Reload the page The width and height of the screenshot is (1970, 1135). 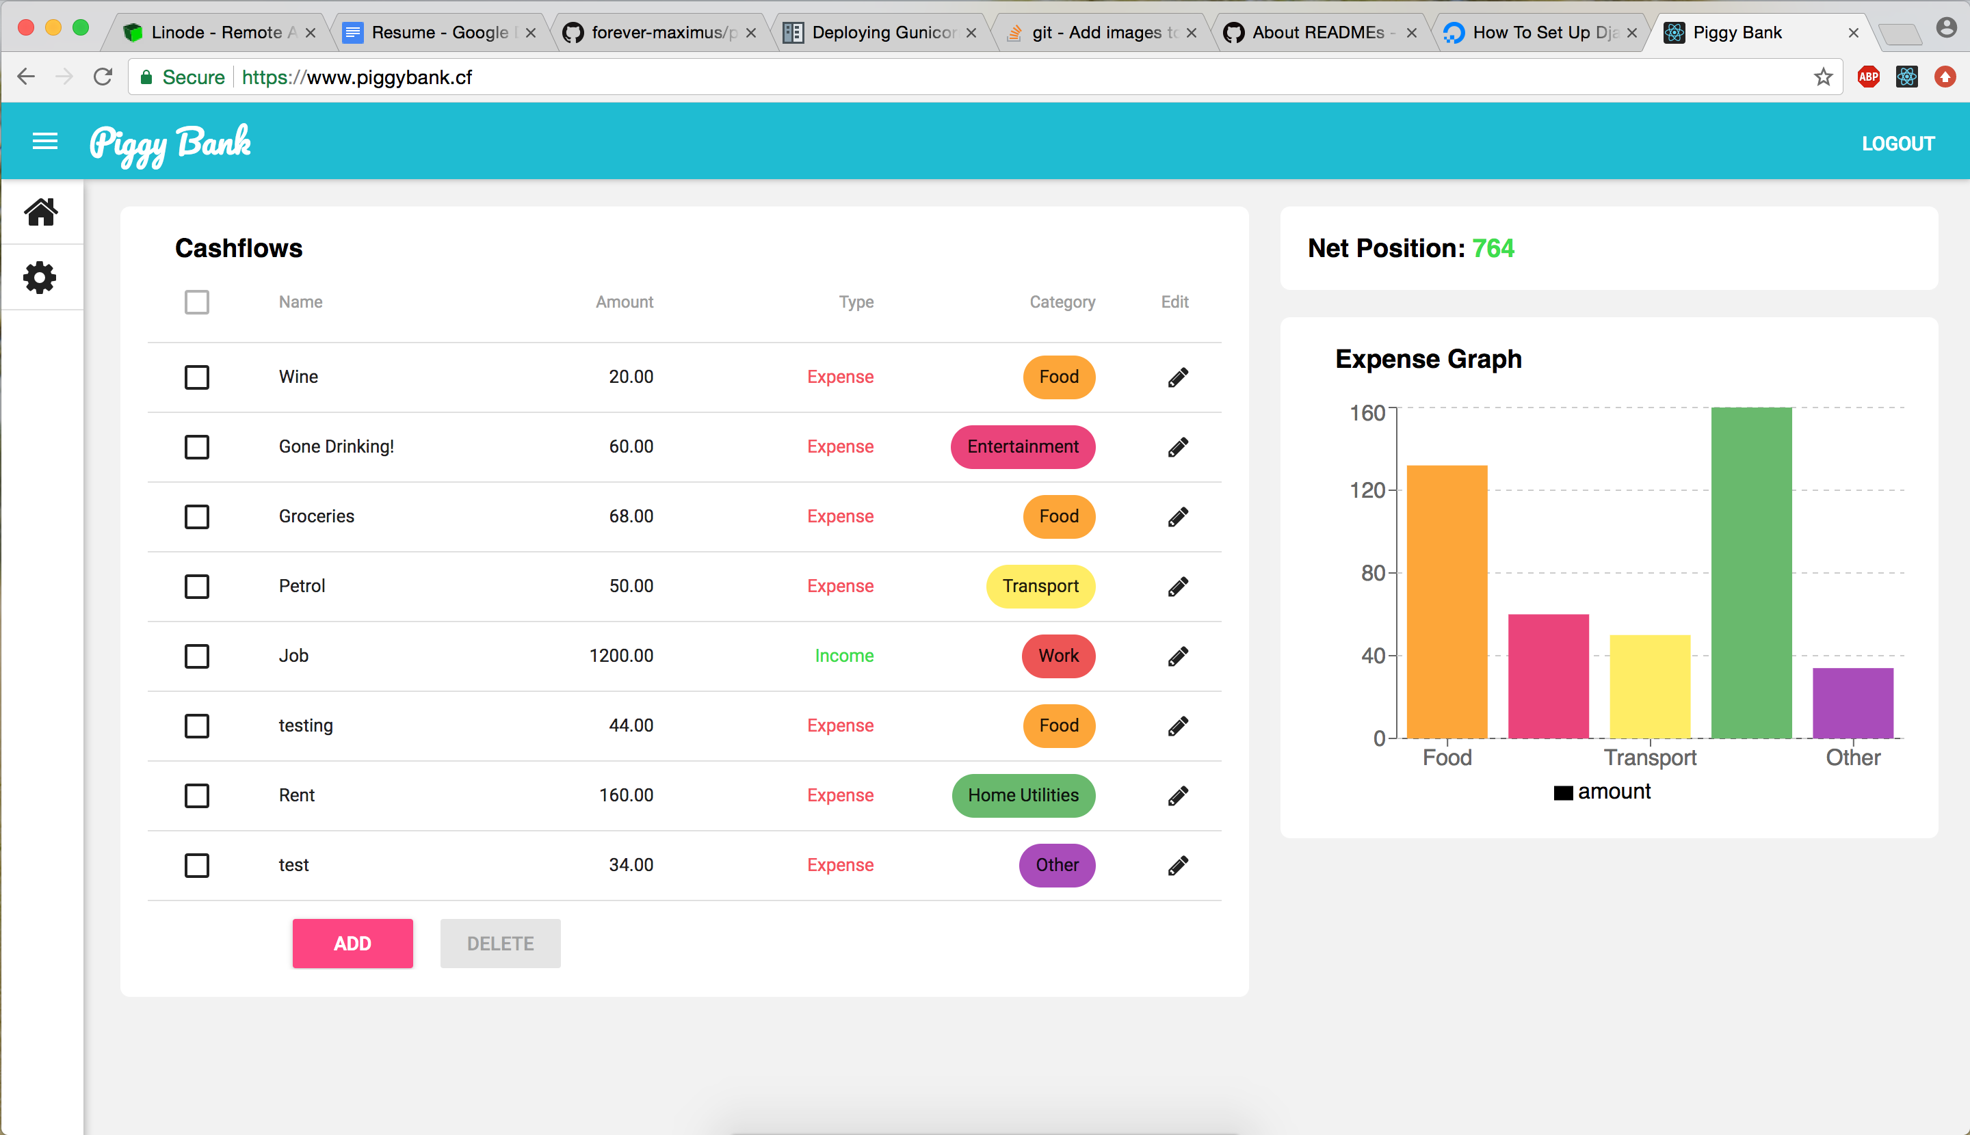(x=103, y=77)
